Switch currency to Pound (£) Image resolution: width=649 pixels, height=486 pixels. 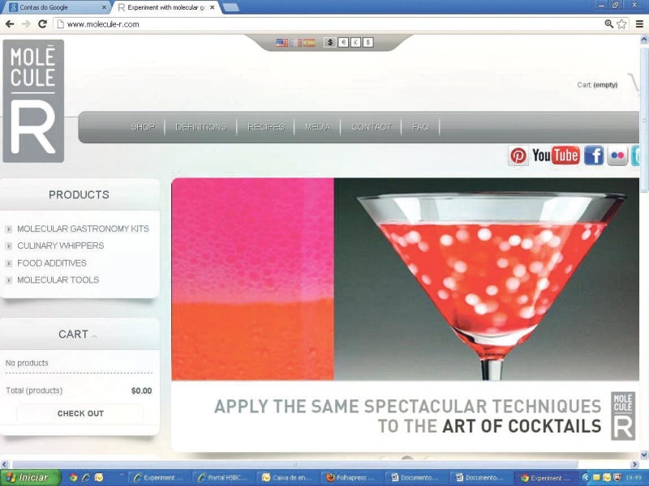355,42
